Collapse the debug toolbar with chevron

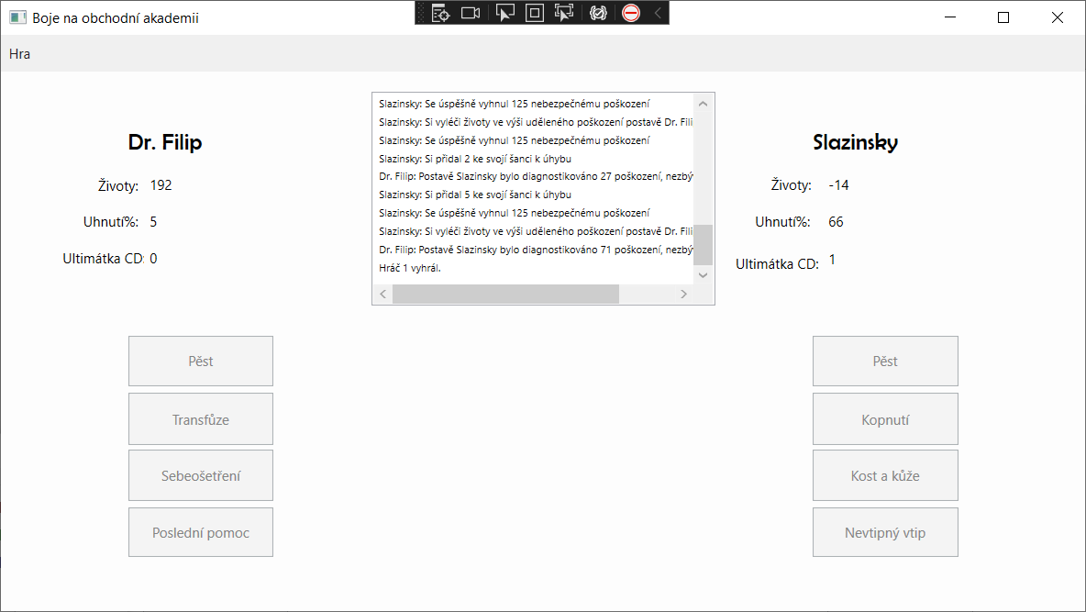pyautogui.click(x=657, y=13)
